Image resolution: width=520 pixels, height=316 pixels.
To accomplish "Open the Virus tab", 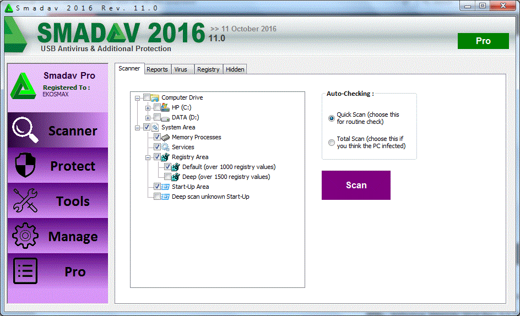I will tap(182, 69).
